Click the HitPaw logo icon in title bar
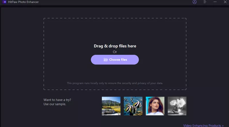 4,2
